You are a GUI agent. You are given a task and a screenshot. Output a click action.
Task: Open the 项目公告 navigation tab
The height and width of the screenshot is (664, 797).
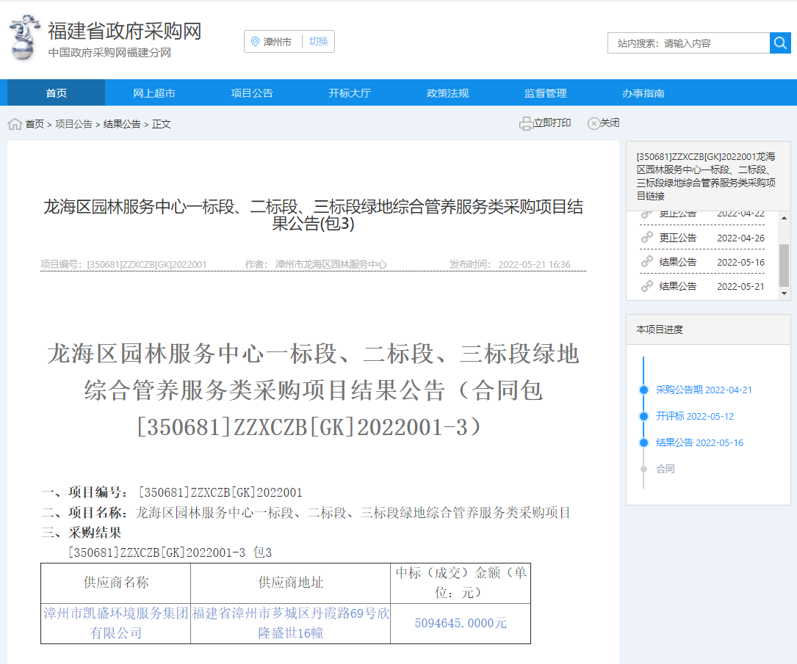pos(252,93)
